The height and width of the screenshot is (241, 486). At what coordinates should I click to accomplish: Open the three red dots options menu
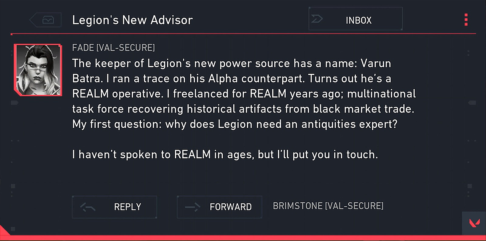466,20
